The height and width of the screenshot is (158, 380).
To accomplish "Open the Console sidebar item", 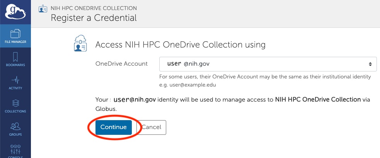I will click(15, 151).
